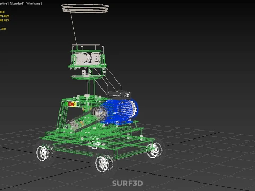Viewport: 255px width, 191px height.
Task: Click the yellow statistic value ending 91.889
Action: [x=5, y=16]
